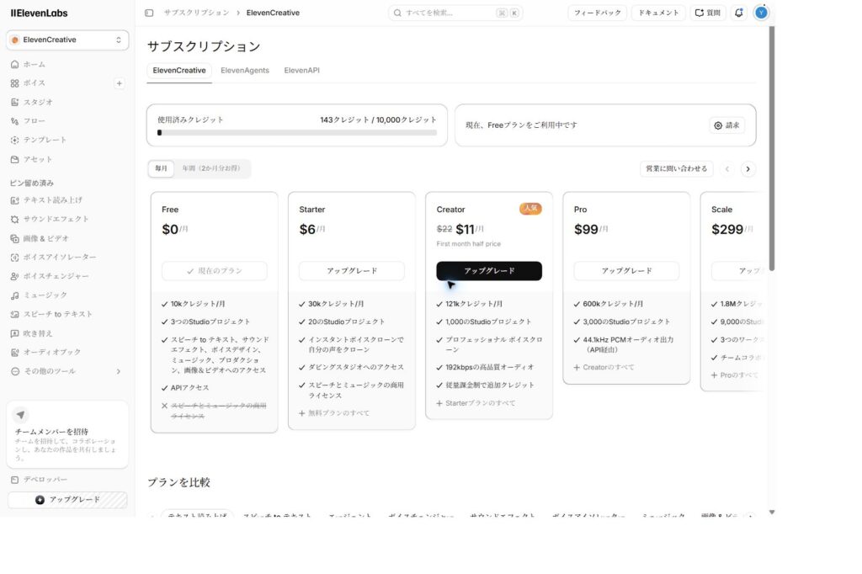The height and width of the screenshot is (574, 862).
Task: Open Studio in the sidebar
Action: 38,103
